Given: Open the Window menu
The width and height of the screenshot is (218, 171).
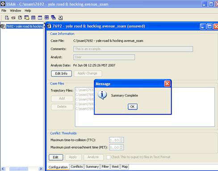Looking at the screenshot, I should pyautogui.click(x=16, y=11).
